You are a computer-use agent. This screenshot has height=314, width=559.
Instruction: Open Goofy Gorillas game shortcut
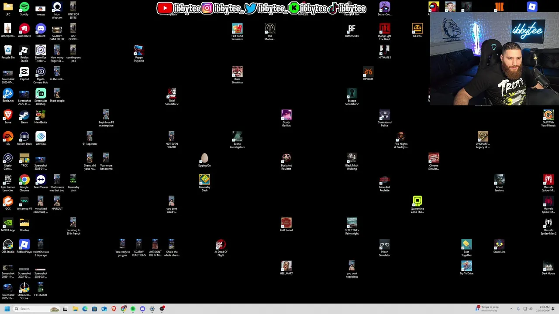point(286,118)
